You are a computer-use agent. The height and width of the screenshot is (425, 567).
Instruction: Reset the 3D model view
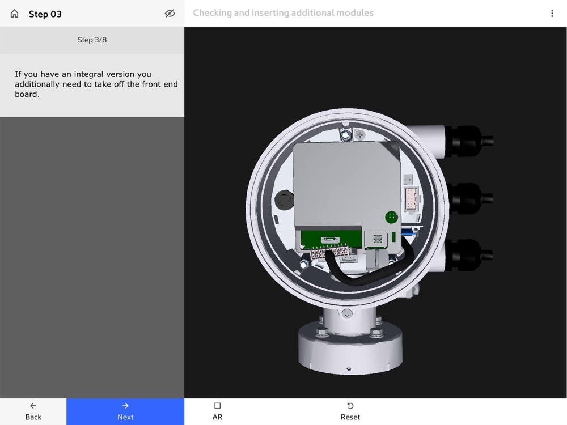tap(350, 411)
